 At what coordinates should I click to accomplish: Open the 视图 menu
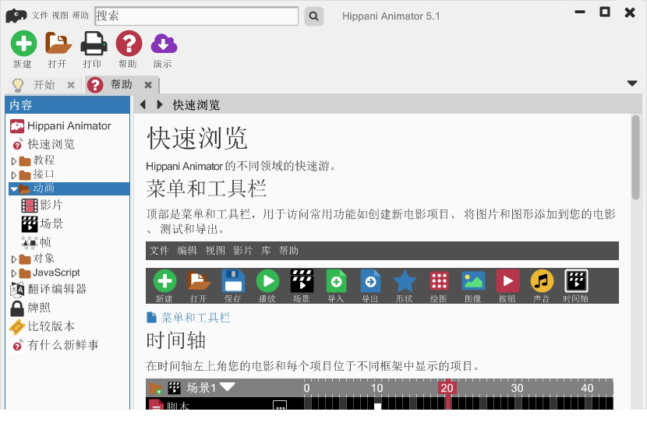click(x=60, y=16)
